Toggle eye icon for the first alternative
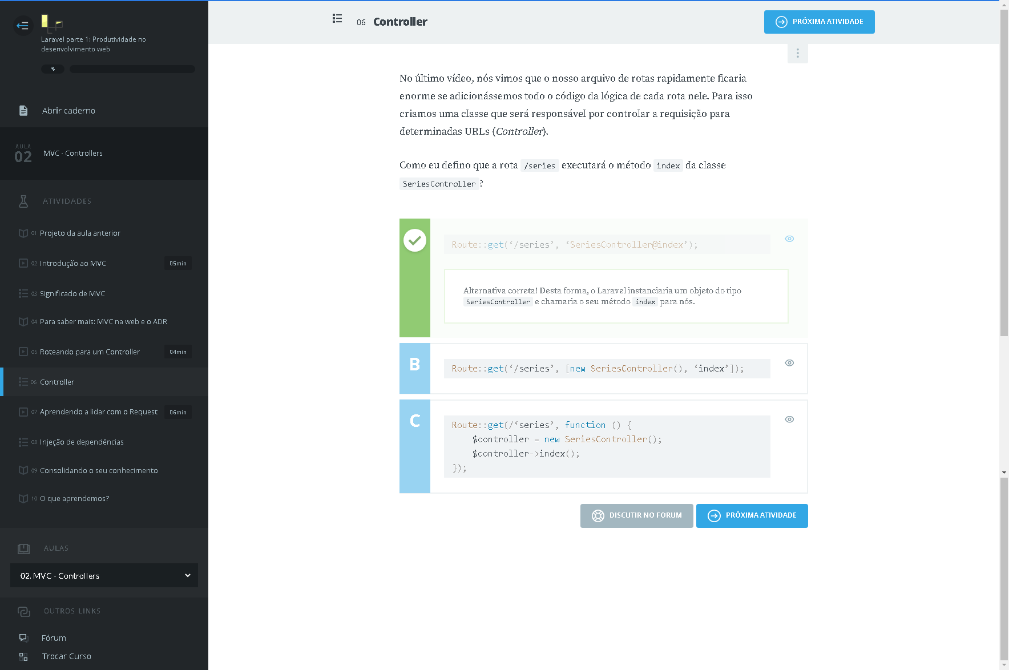This screenshot has height=670, width=1009. (x=789, y=239)
